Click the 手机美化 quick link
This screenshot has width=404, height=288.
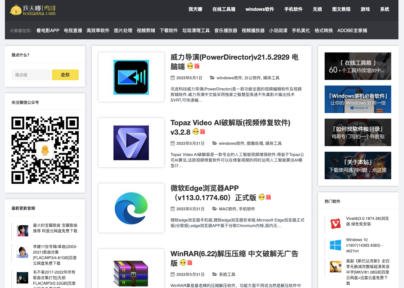click(301, 30)
